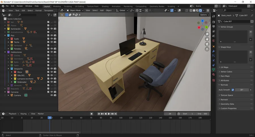This screenshot has width=255, height=137.
Task: Collapse the Normals panel
Action: point(224,85)
